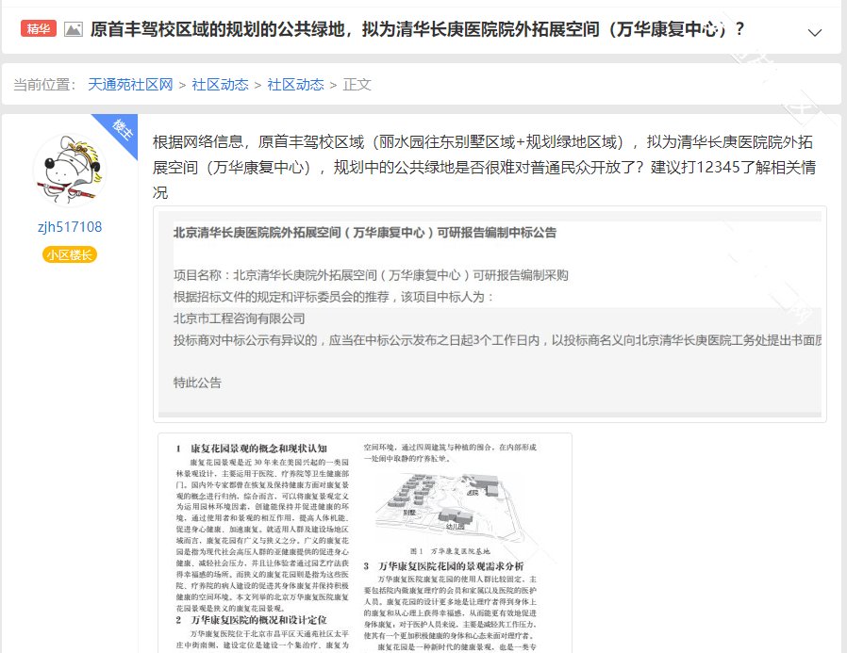Click the yellow 小区楼长 badge
847x653 pixels.
tap(70, 254)
